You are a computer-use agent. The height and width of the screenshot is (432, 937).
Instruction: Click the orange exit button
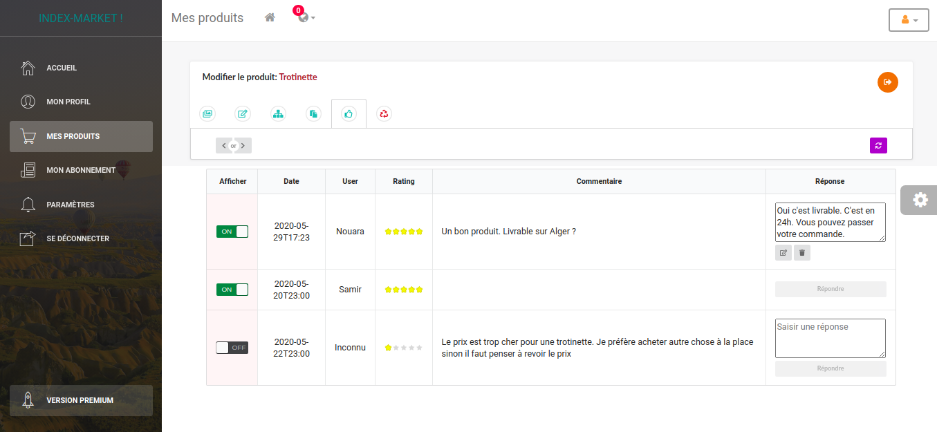pos(887,82)
